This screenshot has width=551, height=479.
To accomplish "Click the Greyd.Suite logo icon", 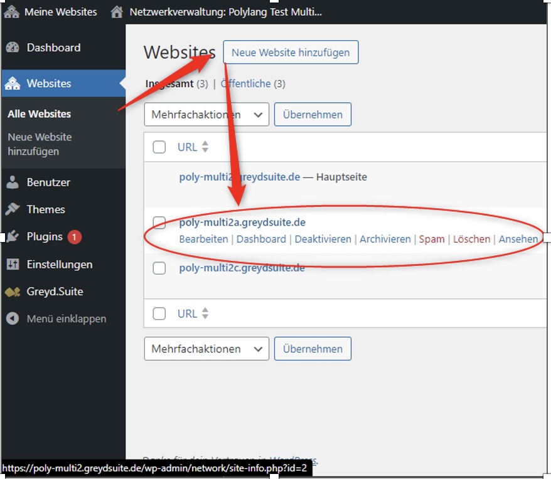I will tap(13, 292).
